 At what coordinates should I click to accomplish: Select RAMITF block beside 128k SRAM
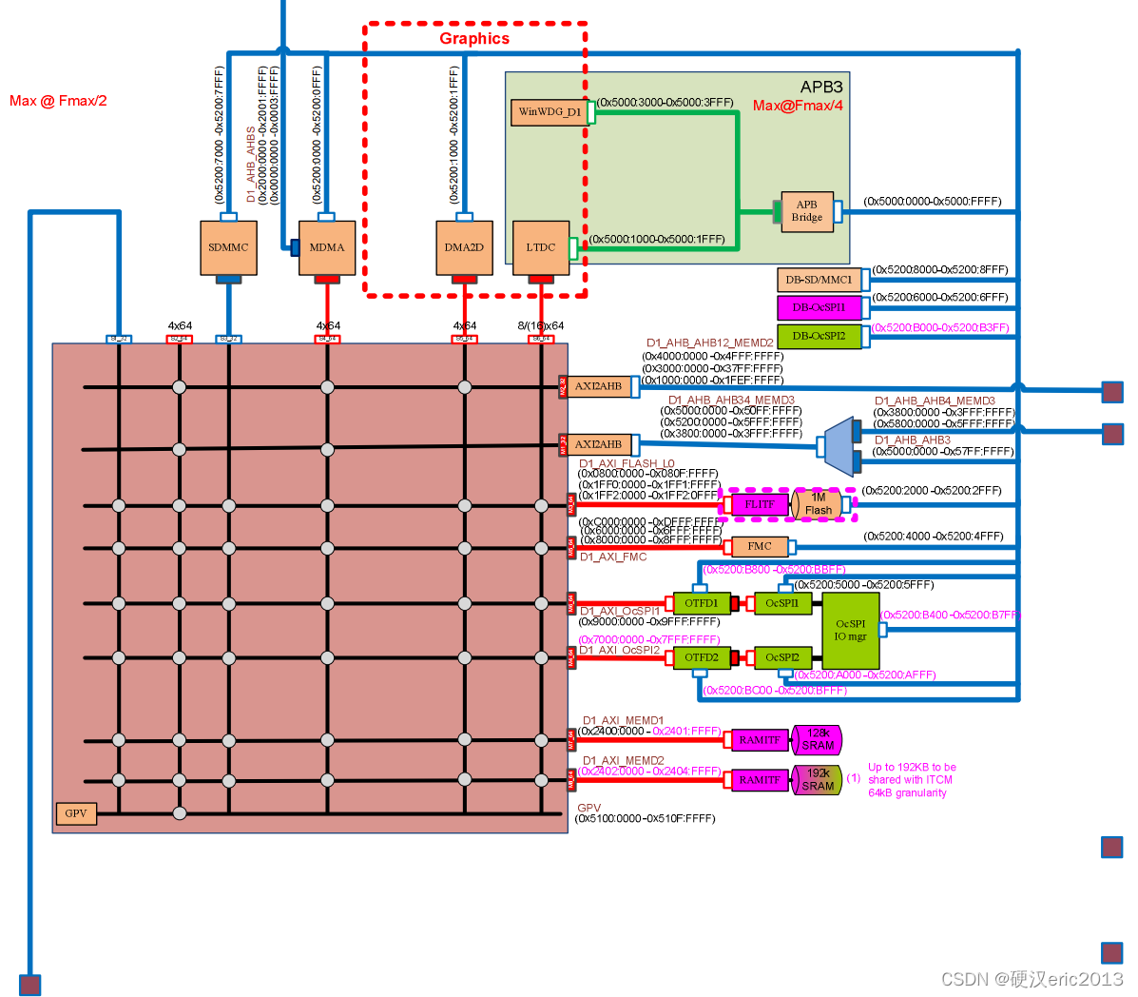(760, 740)
